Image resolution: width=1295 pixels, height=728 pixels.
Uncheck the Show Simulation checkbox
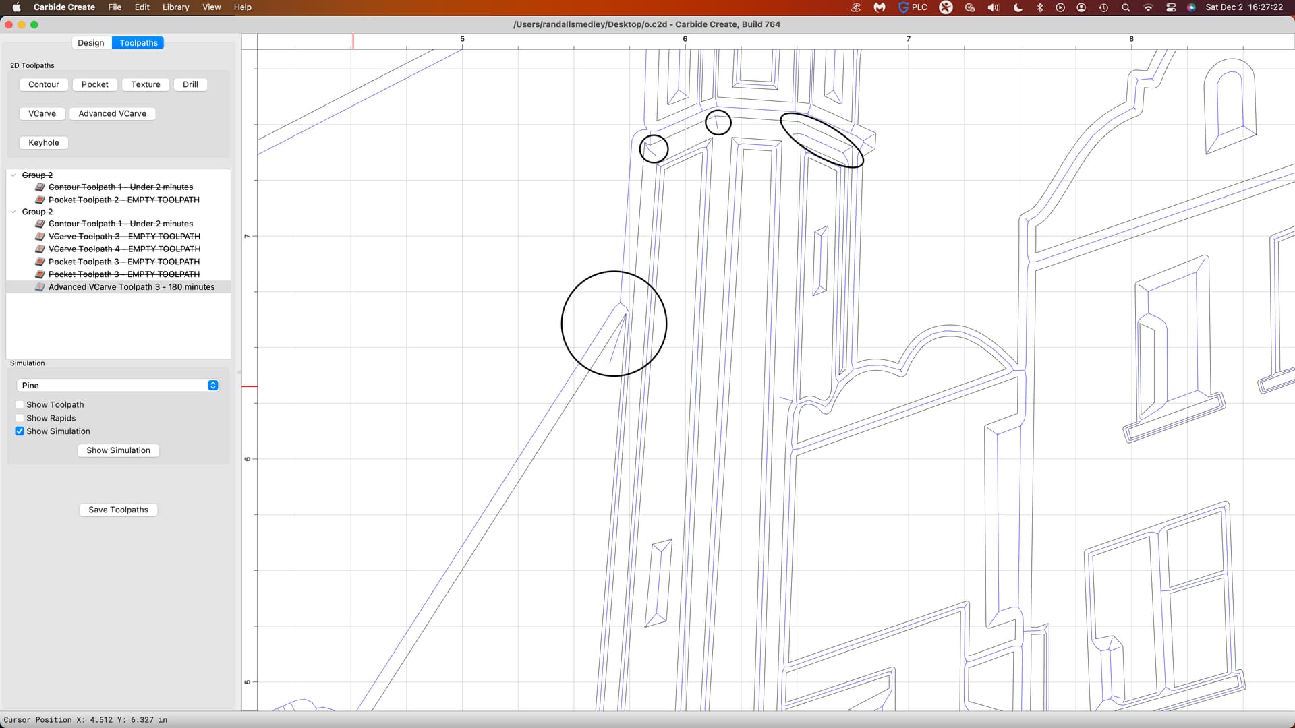coord(20,431)
